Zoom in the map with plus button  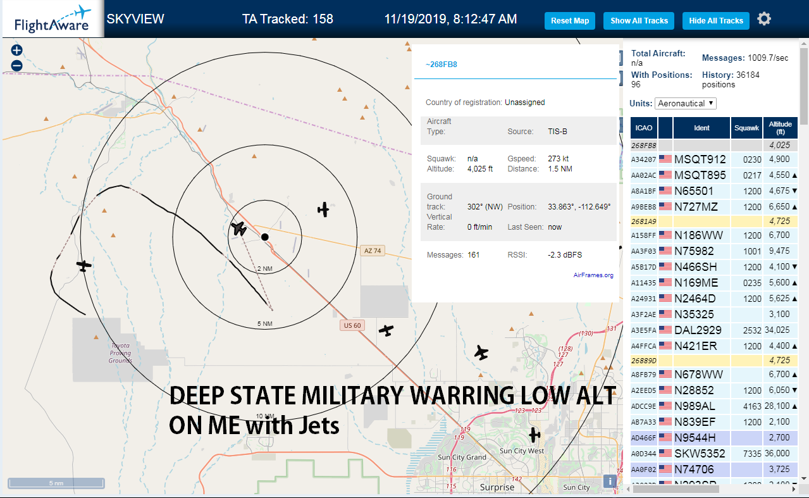click(16, 51)
